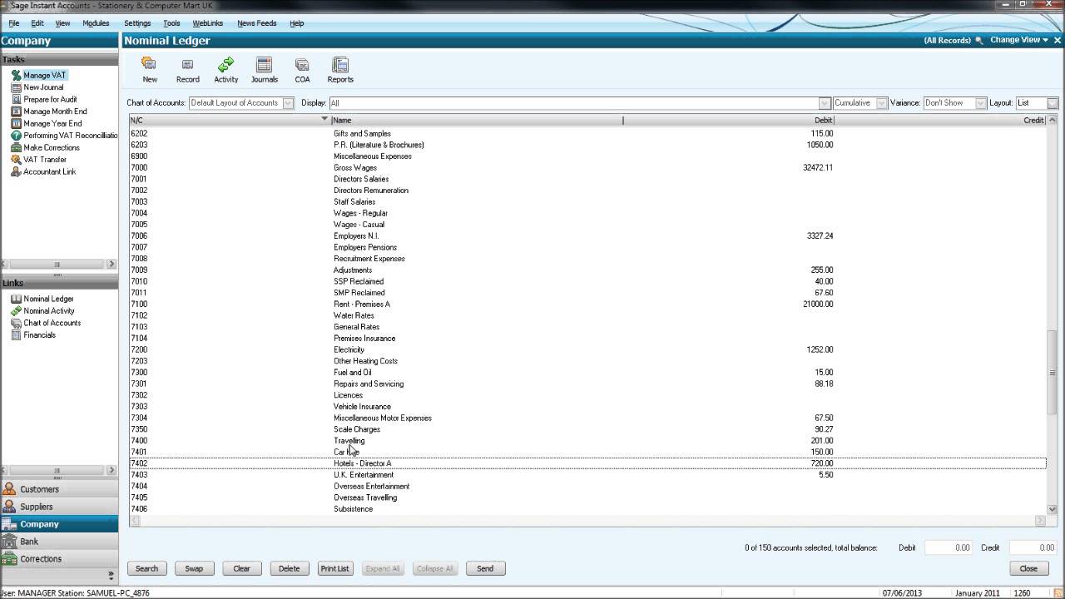The height and width of the screenshot is (599, 1065).
Task: Select the 7006 Employers N.I. row
Action: pyautogui.click(x=587, y=235)
